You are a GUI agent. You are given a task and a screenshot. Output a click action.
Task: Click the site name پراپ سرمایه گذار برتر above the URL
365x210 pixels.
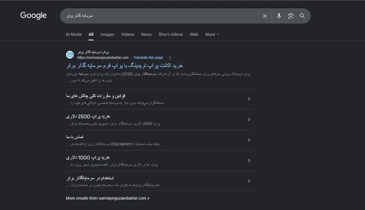click(93, 52)
